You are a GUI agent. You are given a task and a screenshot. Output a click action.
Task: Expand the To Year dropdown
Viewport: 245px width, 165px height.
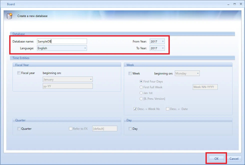point(157,48)
